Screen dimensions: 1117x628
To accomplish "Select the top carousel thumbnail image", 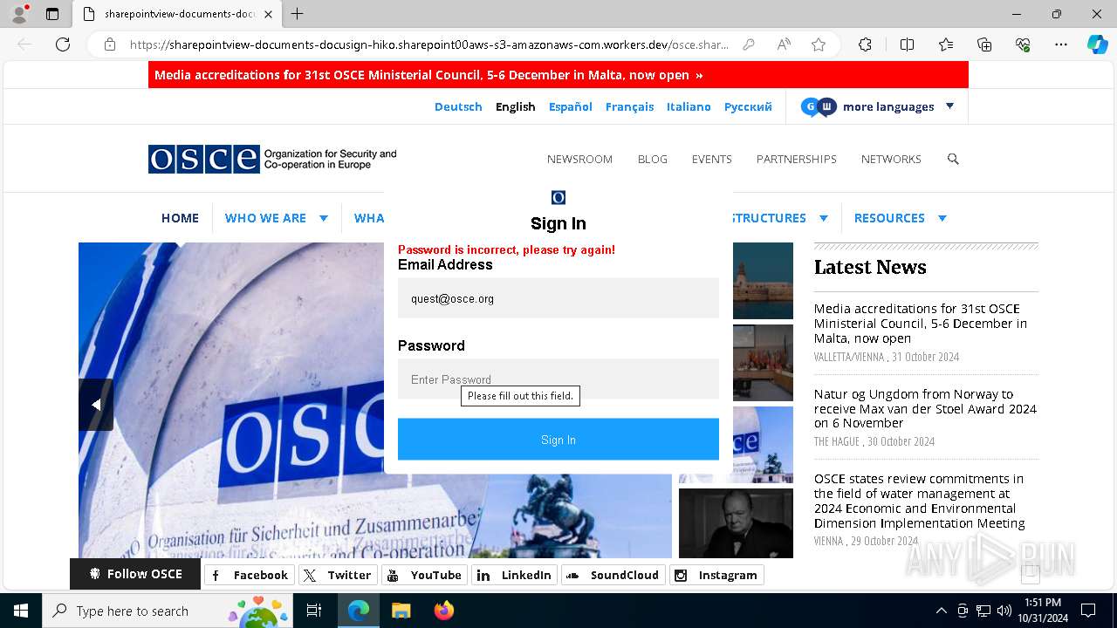I will tap(763, 281).
